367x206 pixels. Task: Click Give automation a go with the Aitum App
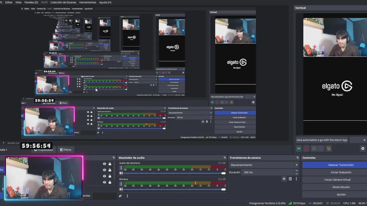click(x=322, y=140)
